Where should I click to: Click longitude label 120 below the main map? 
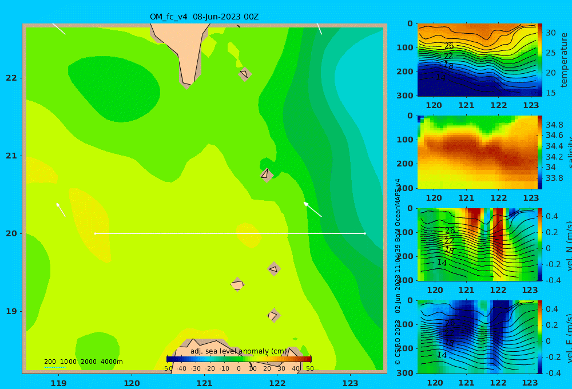[132, 383]
